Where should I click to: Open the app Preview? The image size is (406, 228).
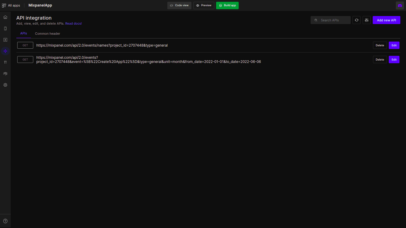pyautogui.click(x=204, y=5)
